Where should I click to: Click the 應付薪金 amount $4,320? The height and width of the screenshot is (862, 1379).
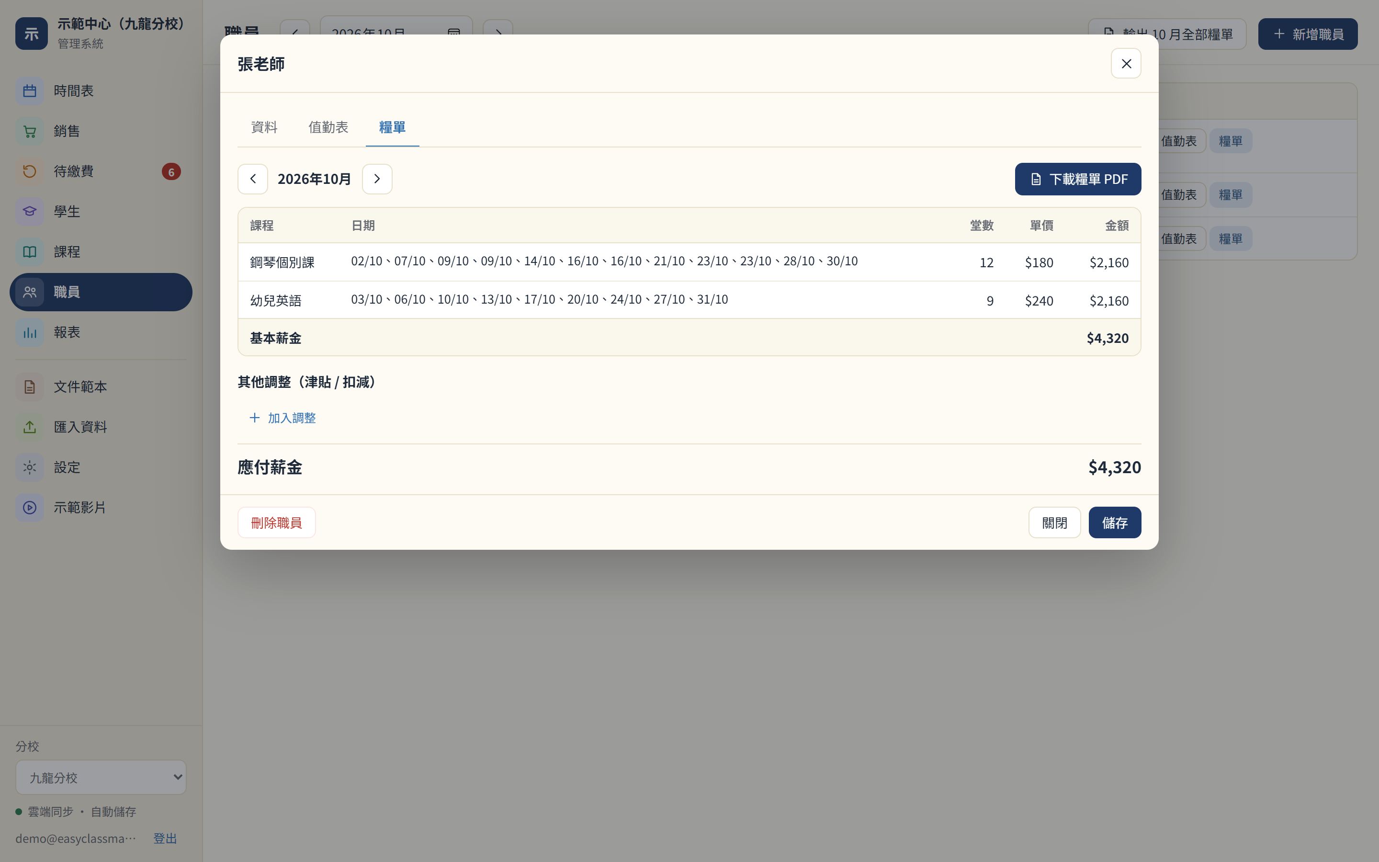1114,467
